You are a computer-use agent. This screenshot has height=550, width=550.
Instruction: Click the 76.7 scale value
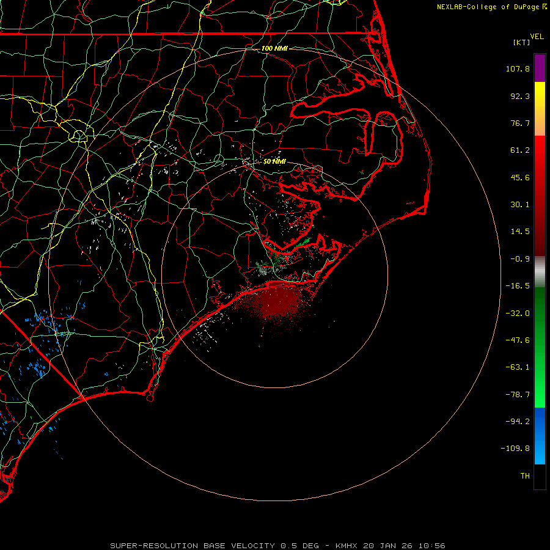[x=520, y=123]
